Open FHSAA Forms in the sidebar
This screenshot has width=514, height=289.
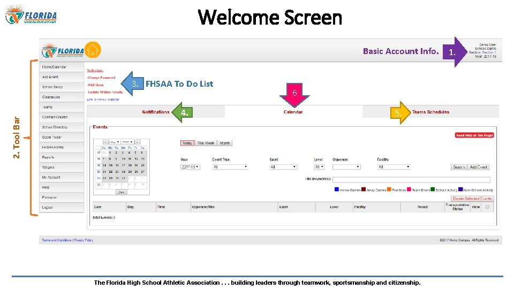pos(62,147)
